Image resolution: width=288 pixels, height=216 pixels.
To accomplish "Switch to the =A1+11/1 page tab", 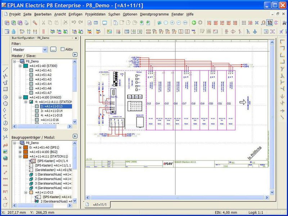I will 97,204.
